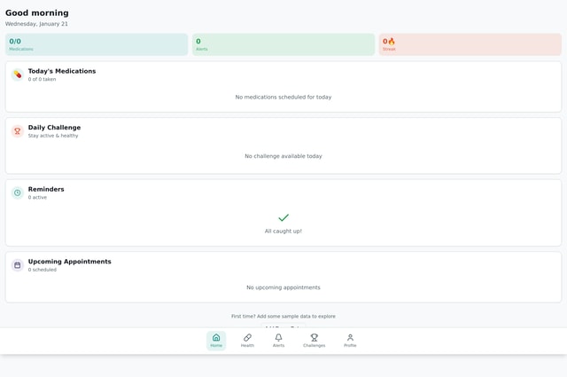Click the trophy icon beside Daily Challenge
The height and width of the screenshot is (377, 567).
pos(17,131)
